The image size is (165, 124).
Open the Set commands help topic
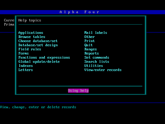(97, 57)
